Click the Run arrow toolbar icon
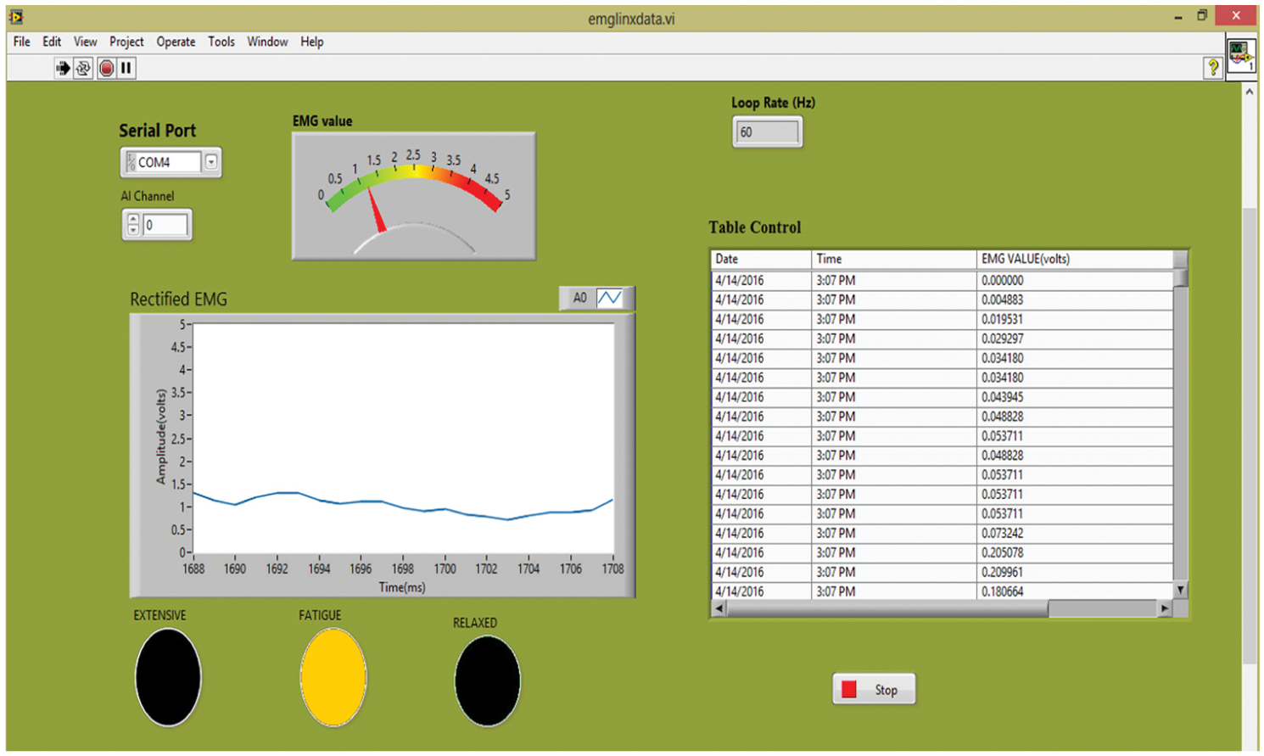 63,68
